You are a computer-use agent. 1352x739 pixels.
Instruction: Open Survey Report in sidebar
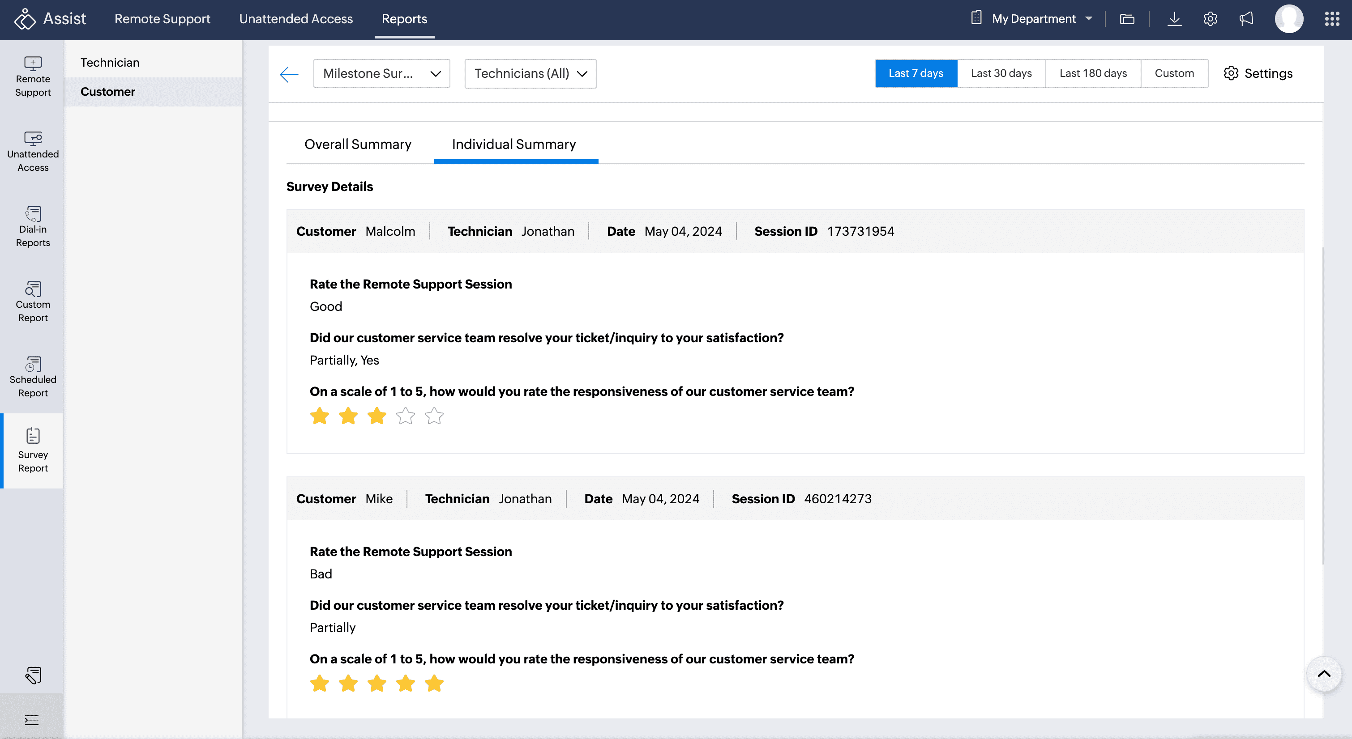click(x=33, y=450)
